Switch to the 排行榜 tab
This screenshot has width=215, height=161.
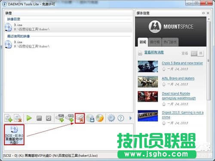155,42
